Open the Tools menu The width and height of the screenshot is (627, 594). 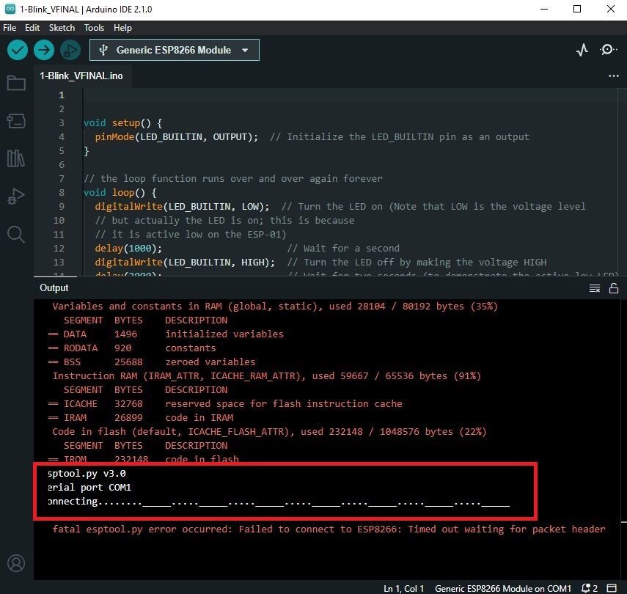[x=94, y=27]
